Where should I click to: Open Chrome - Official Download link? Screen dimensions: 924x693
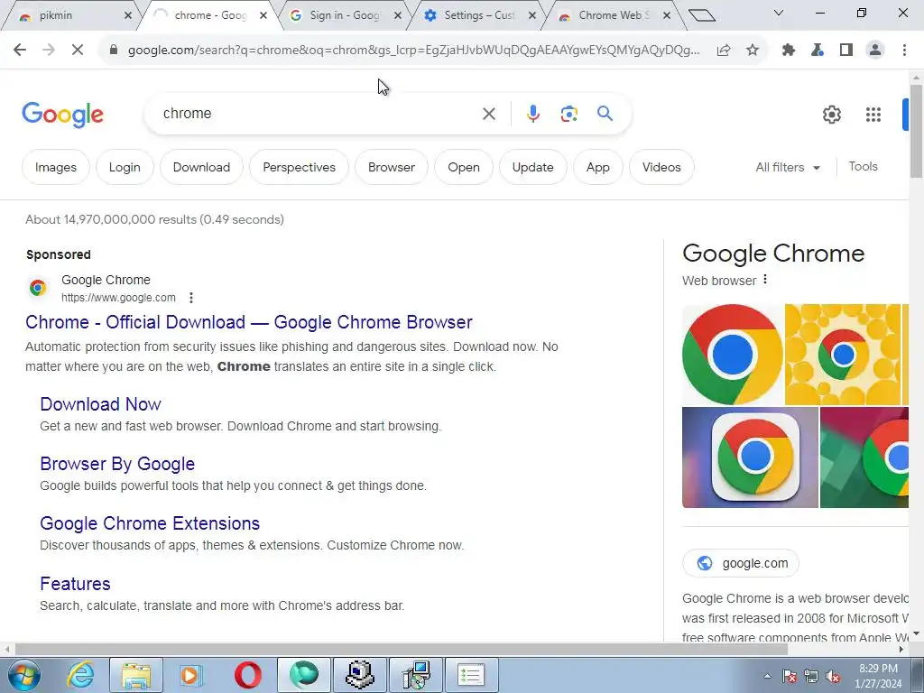point(249,322)
